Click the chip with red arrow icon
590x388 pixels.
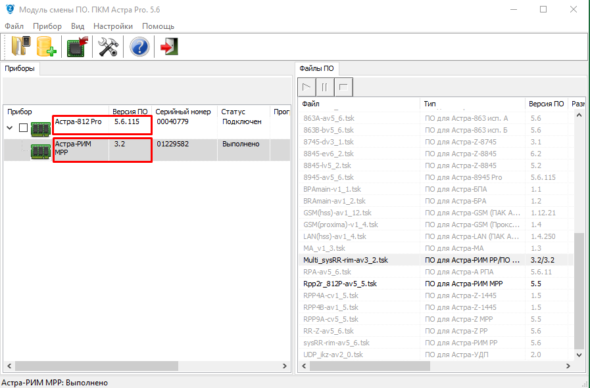coord(78,47)
